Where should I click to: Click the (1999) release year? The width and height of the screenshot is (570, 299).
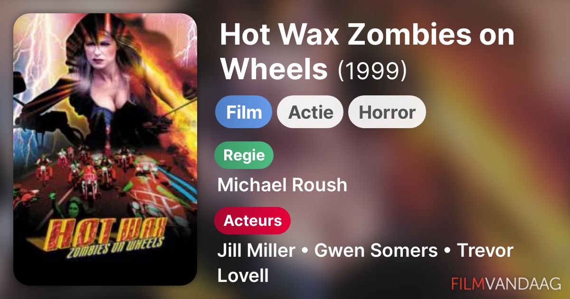372,70
